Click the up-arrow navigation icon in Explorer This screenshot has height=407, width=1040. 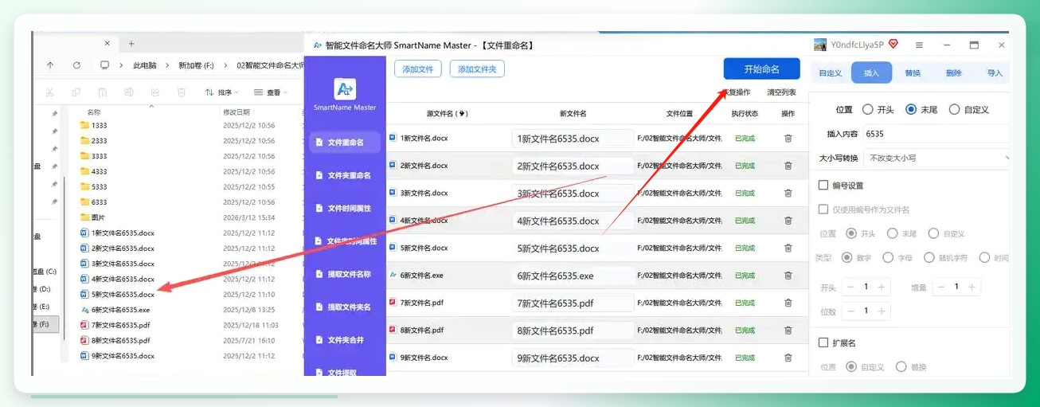click(50, 65)
